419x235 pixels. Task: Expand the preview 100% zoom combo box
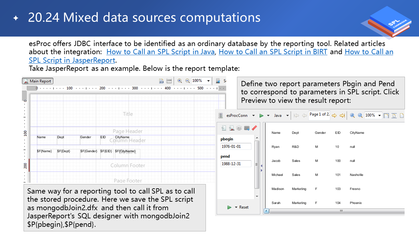(x=379, y=116)
